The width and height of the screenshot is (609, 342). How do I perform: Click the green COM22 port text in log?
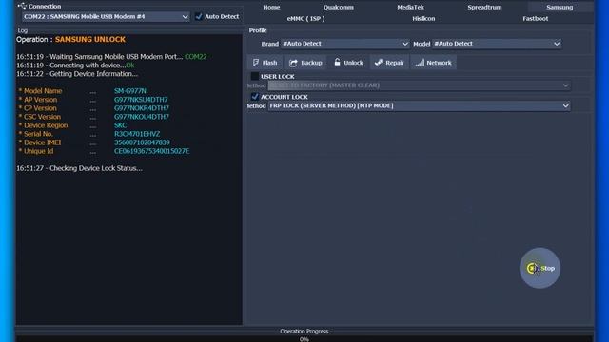coord(196,57)
